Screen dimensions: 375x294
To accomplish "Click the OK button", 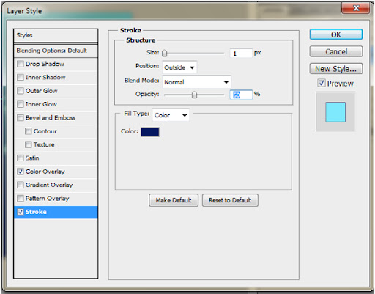I will click(x=336, y=34).
